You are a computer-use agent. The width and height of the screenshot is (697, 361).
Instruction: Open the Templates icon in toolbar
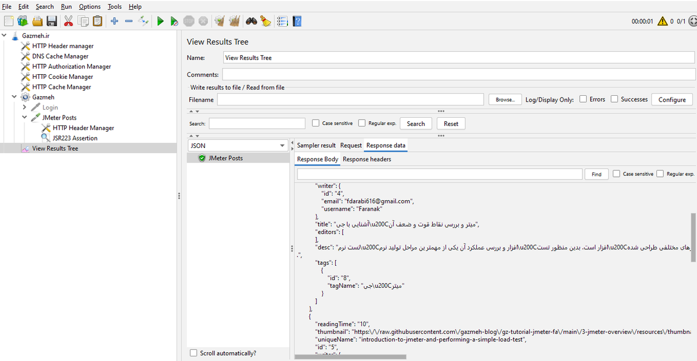click(23, 21)
